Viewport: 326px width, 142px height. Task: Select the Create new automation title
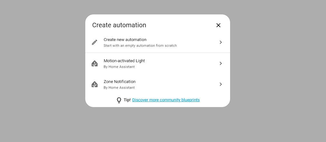click(x=125, y=40)
